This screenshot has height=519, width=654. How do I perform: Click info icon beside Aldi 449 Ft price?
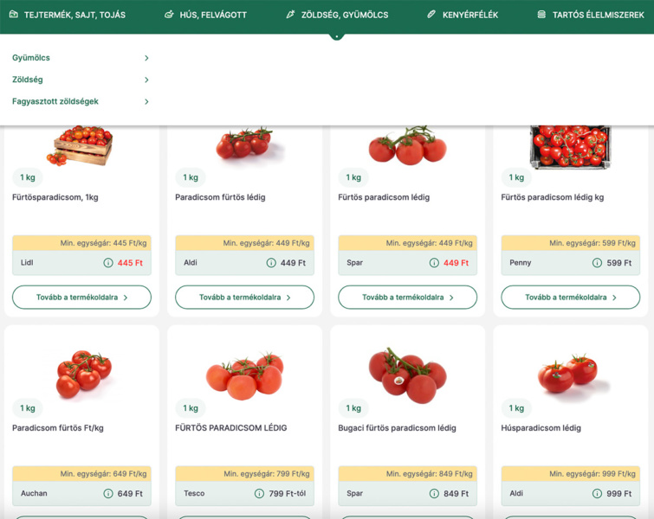click(271, 263)
